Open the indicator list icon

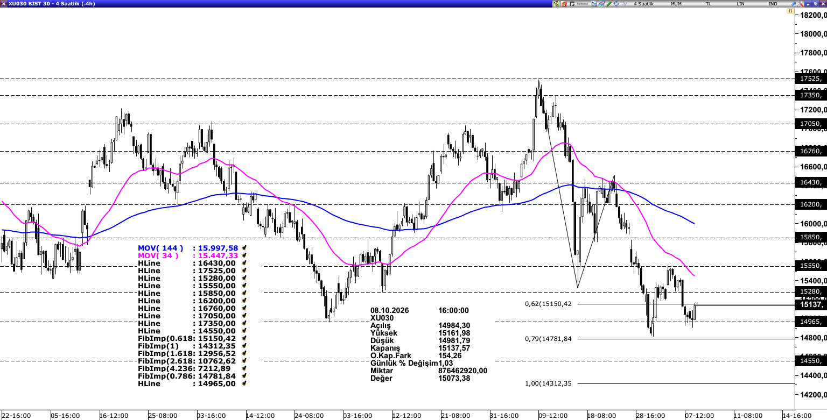[594, 4]
